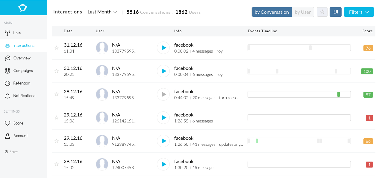Open the Live section icon

(x=7, y=33)
